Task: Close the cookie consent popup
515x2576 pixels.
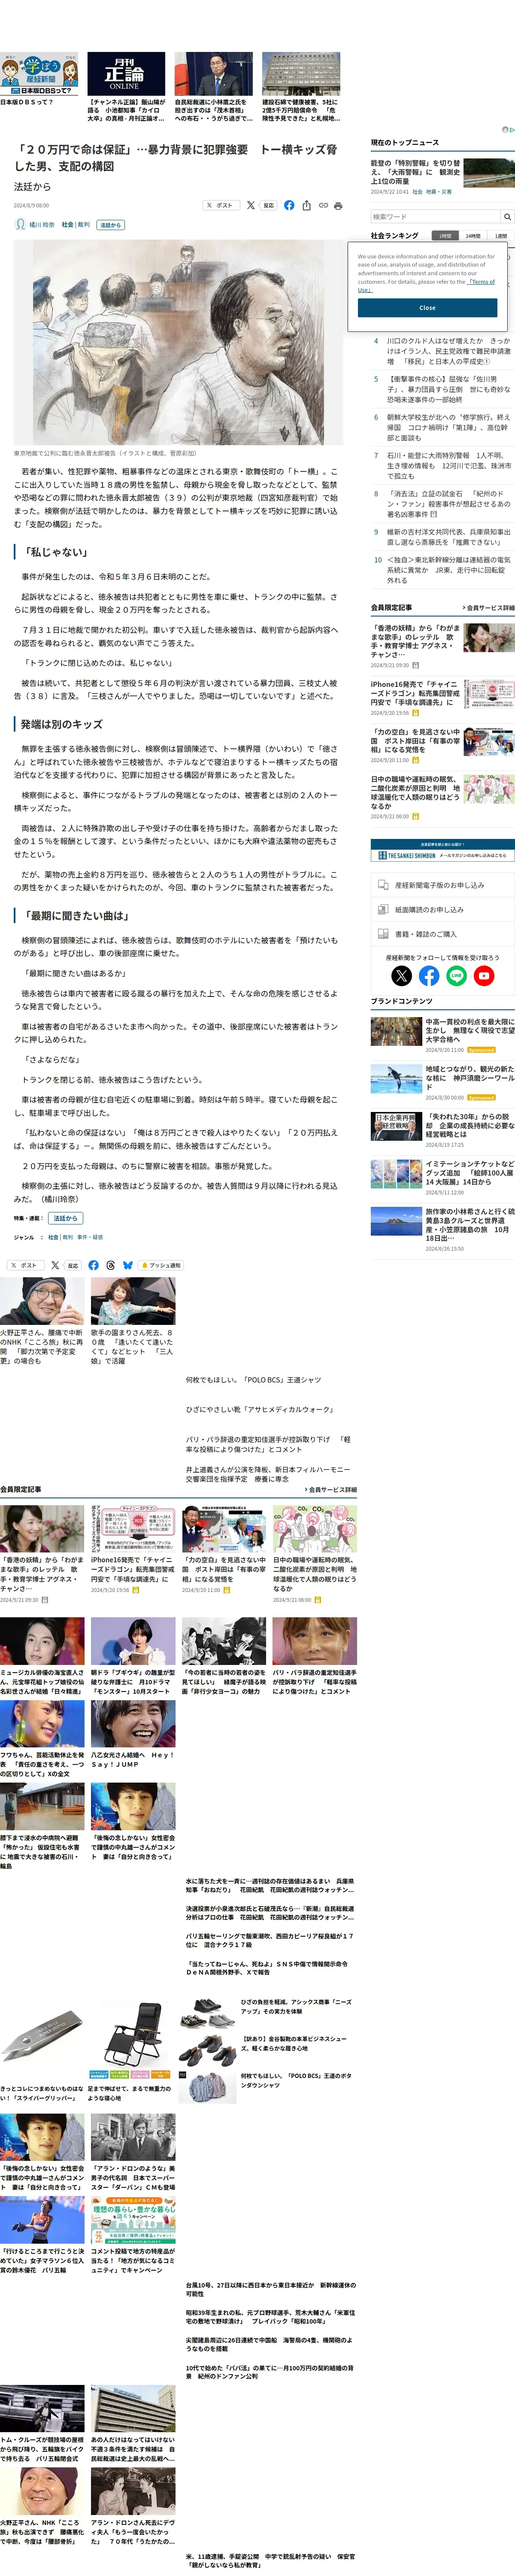Action: click(x=427, y=308)
